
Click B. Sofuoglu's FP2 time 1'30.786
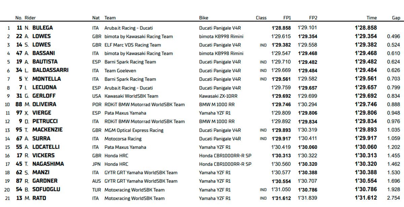click(x=308, y=190)
